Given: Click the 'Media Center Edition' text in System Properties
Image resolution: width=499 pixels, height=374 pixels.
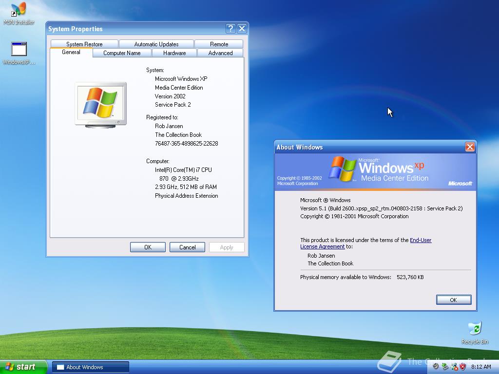Looking at the screenshot, I should (x=179, y=88).
